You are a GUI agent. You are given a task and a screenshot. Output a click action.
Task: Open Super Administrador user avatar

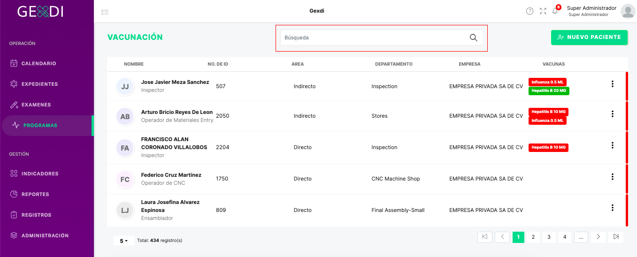[x=628, y=11]
